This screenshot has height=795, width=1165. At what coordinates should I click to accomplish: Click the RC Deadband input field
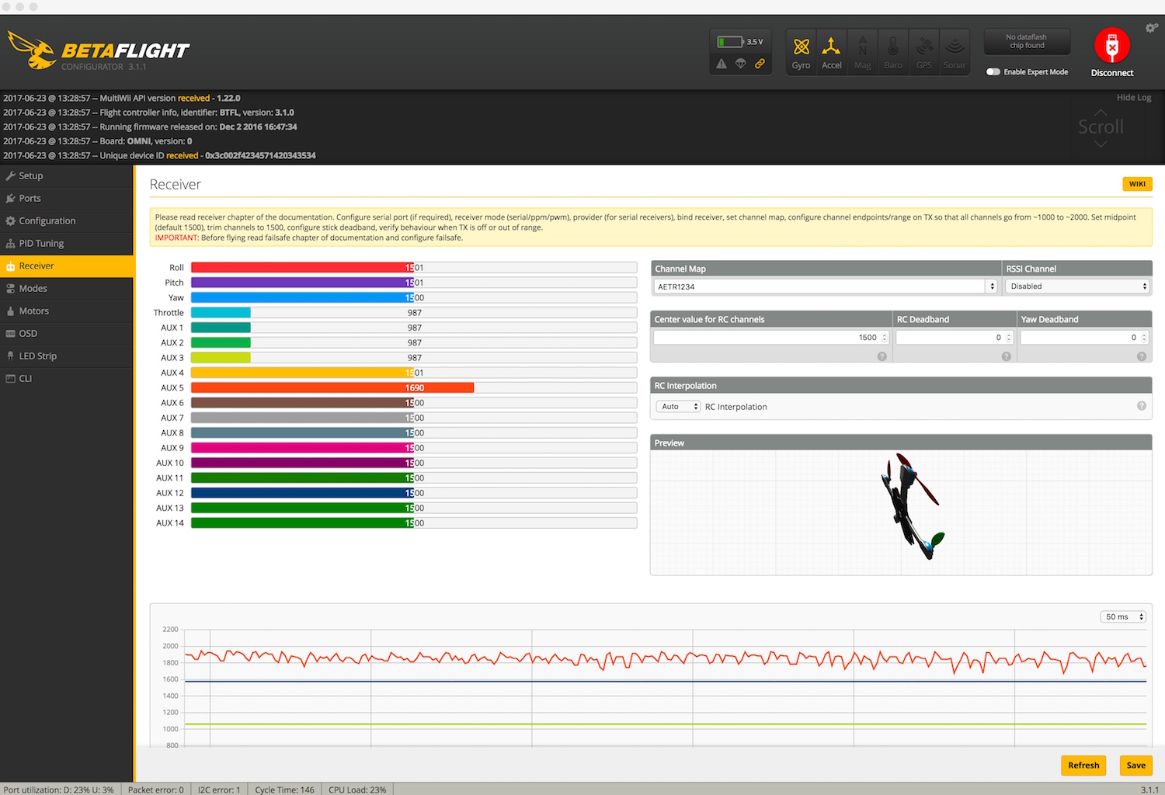[x=949, y=338]
